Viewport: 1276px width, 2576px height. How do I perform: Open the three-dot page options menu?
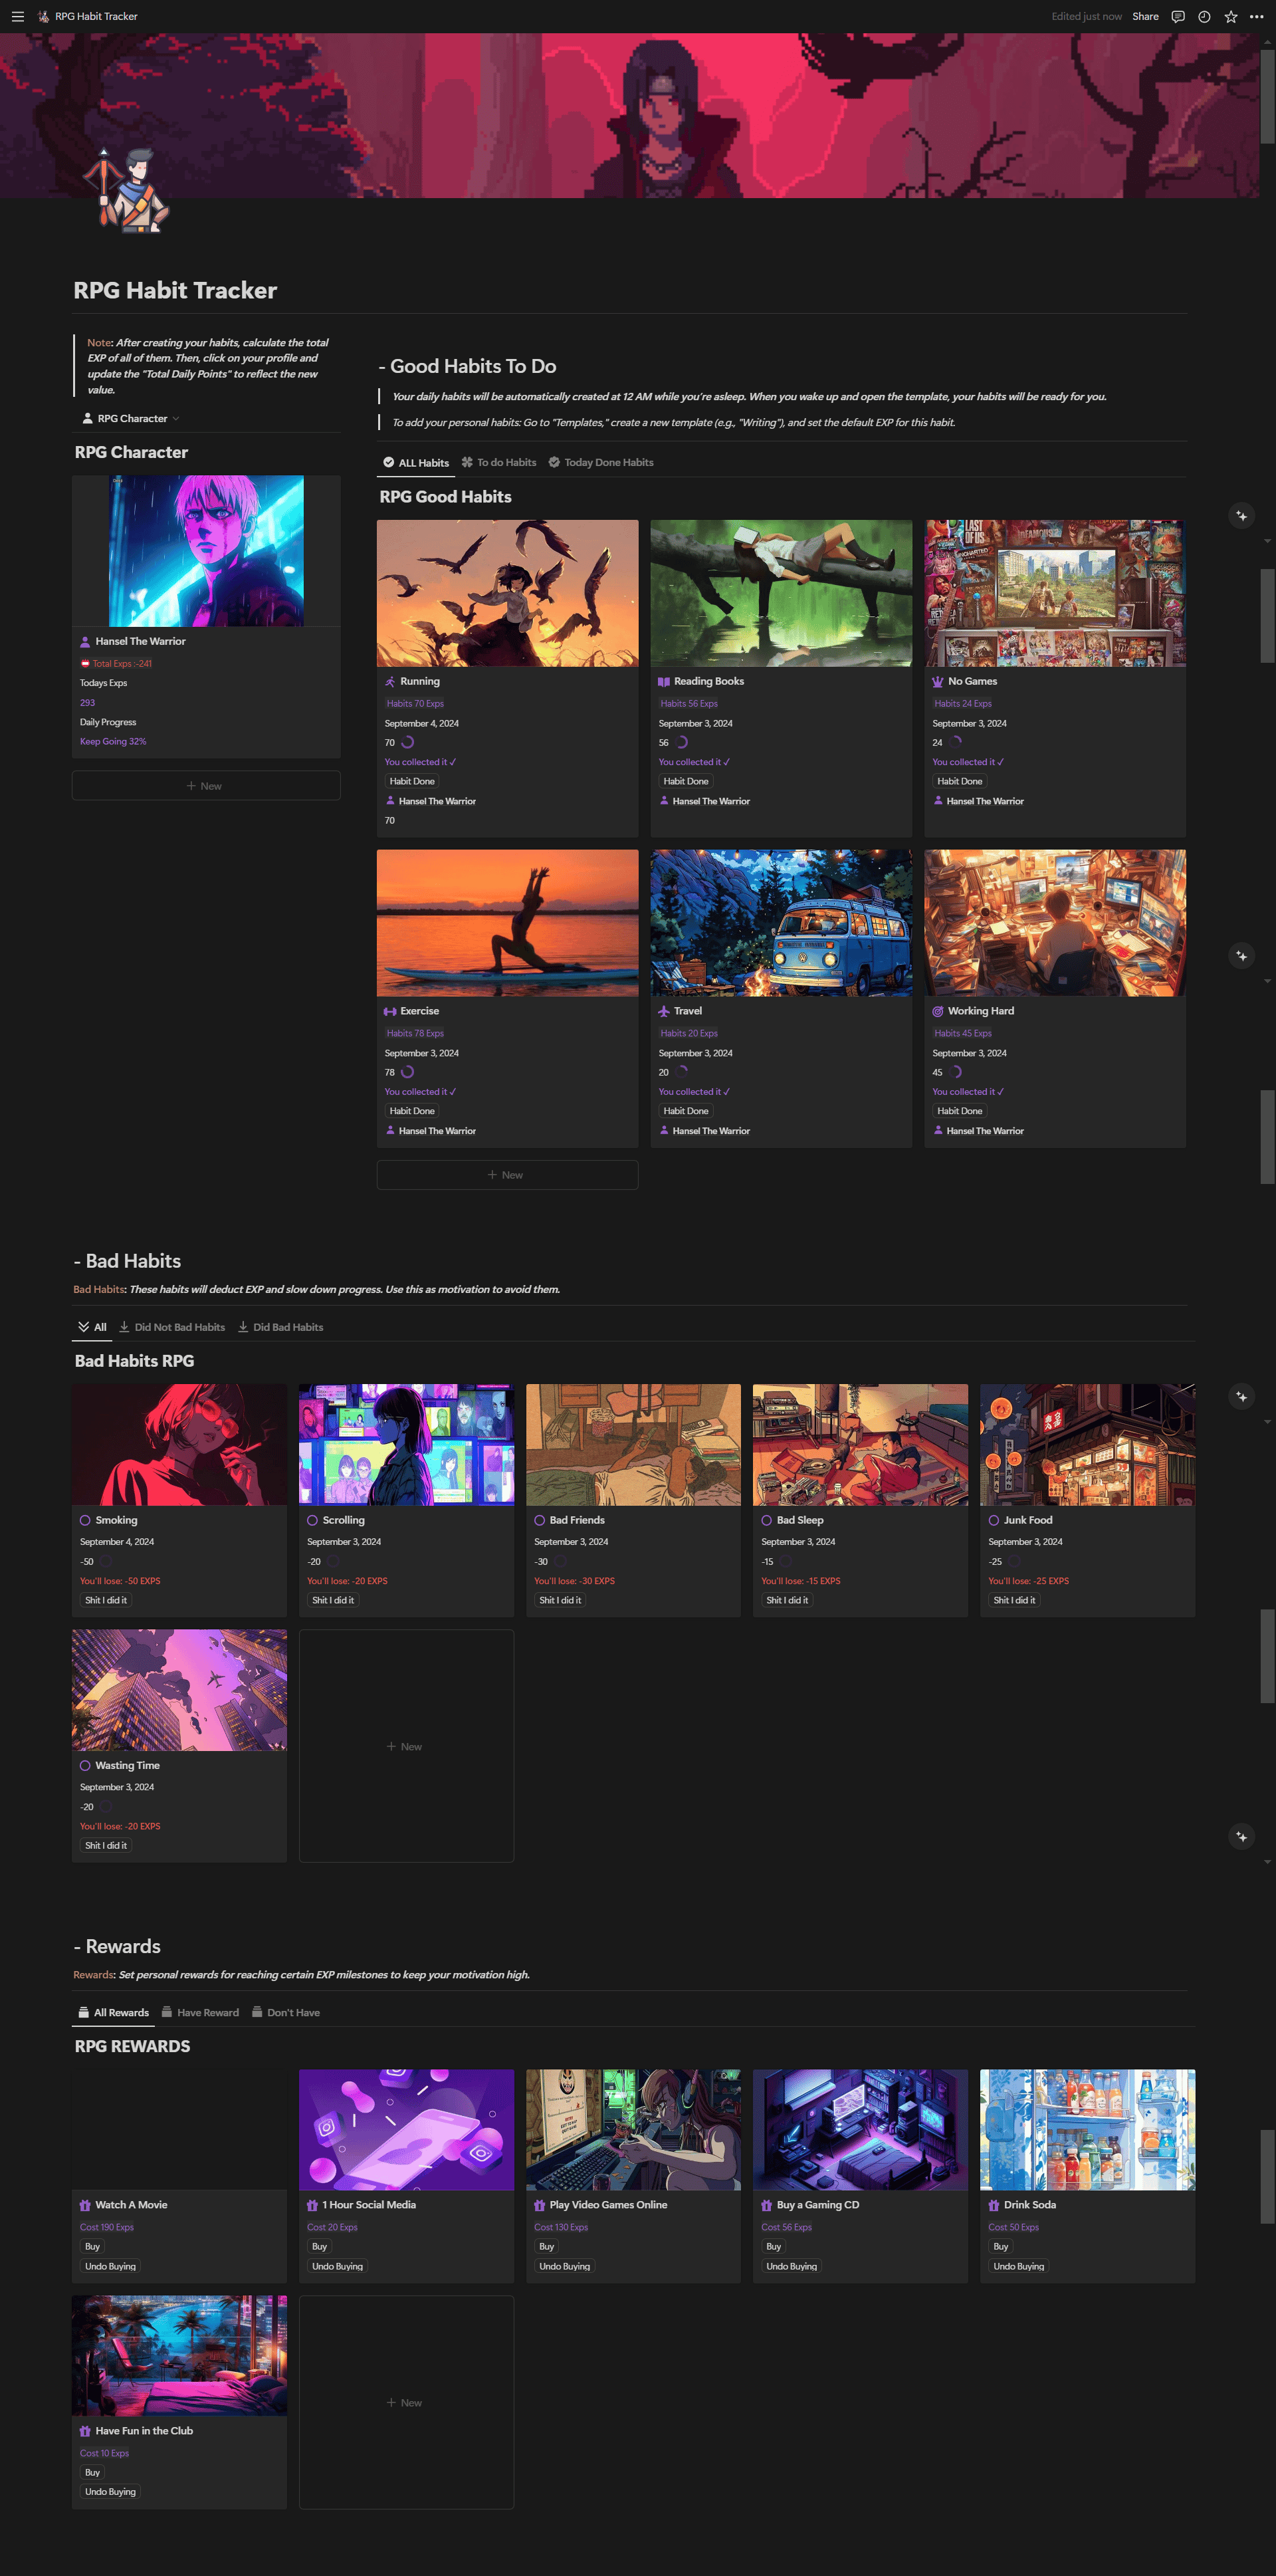coord(1256,16)
